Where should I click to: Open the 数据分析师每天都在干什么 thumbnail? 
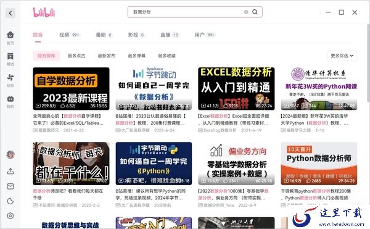(71, 164)
